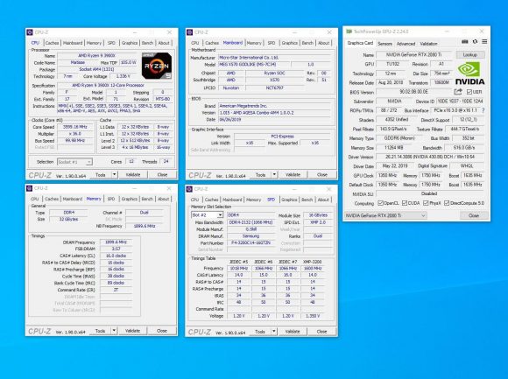This screenshot has height=379, width=508.
Task: Click the Threads value 24 in the CPU window
Action: (166, 161)
